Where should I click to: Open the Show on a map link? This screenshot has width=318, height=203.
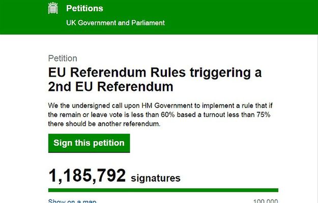click(72, 201)
